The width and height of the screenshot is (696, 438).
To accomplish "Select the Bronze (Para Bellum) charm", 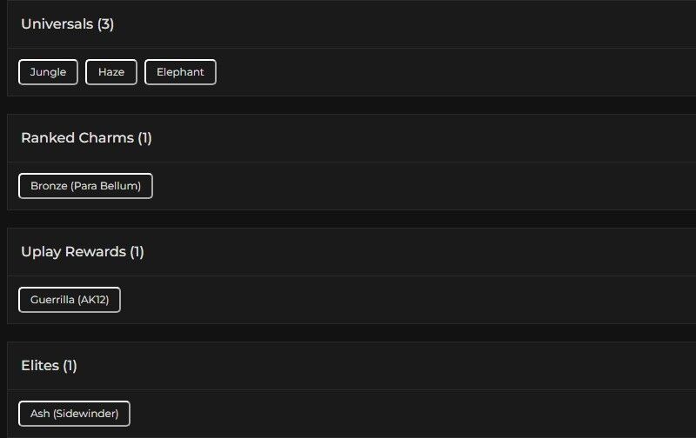I will tap(85, 186).
